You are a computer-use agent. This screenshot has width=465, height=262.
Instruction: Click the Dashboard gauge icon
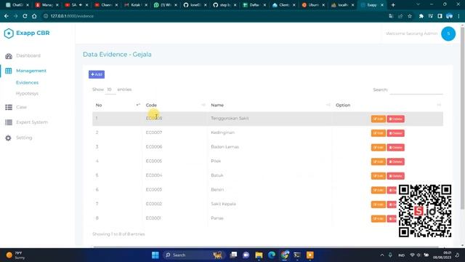(x=9, y=56)
